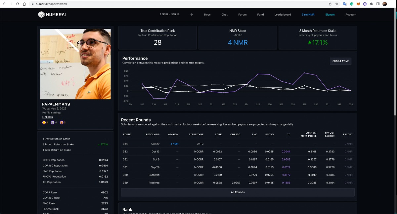Screen dimensions: 397x214
Task: Toggle the dark/light theme icon
Action: (x=192, y=15)
